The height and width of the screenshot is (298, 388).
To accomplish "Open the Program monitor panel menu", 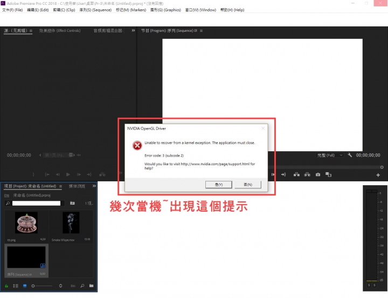I will pos(201,31).
